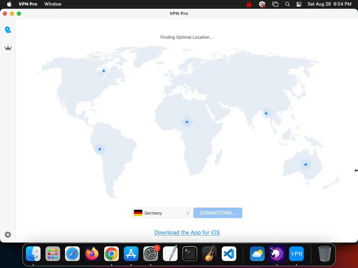Click the red lock menu bar icon
This screenshot has height=268, width=358.
249,4
